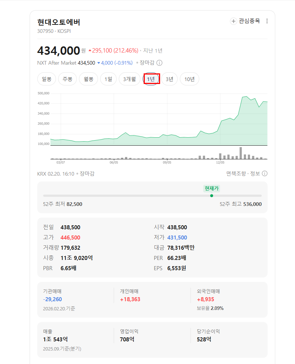
Task: Click the 06/05 date label on chart axis
Action: (114, 162)
